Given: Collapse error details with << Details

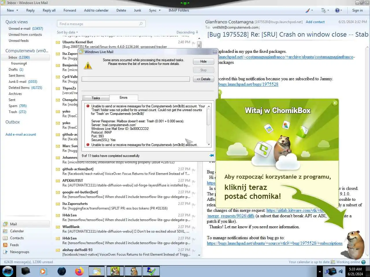Looking at the screenshot, I should [203, 79].
